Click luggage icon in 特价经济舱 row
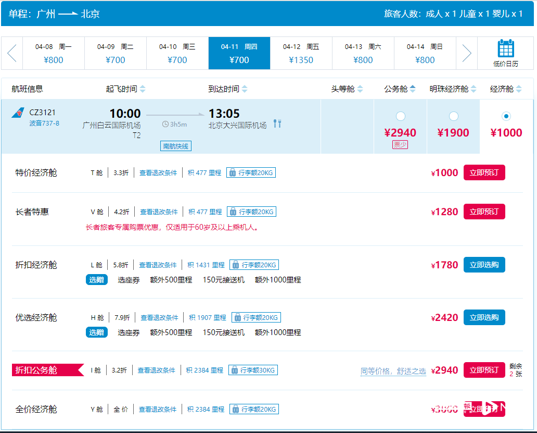537x433 pixels. click(x=233, y=173)
